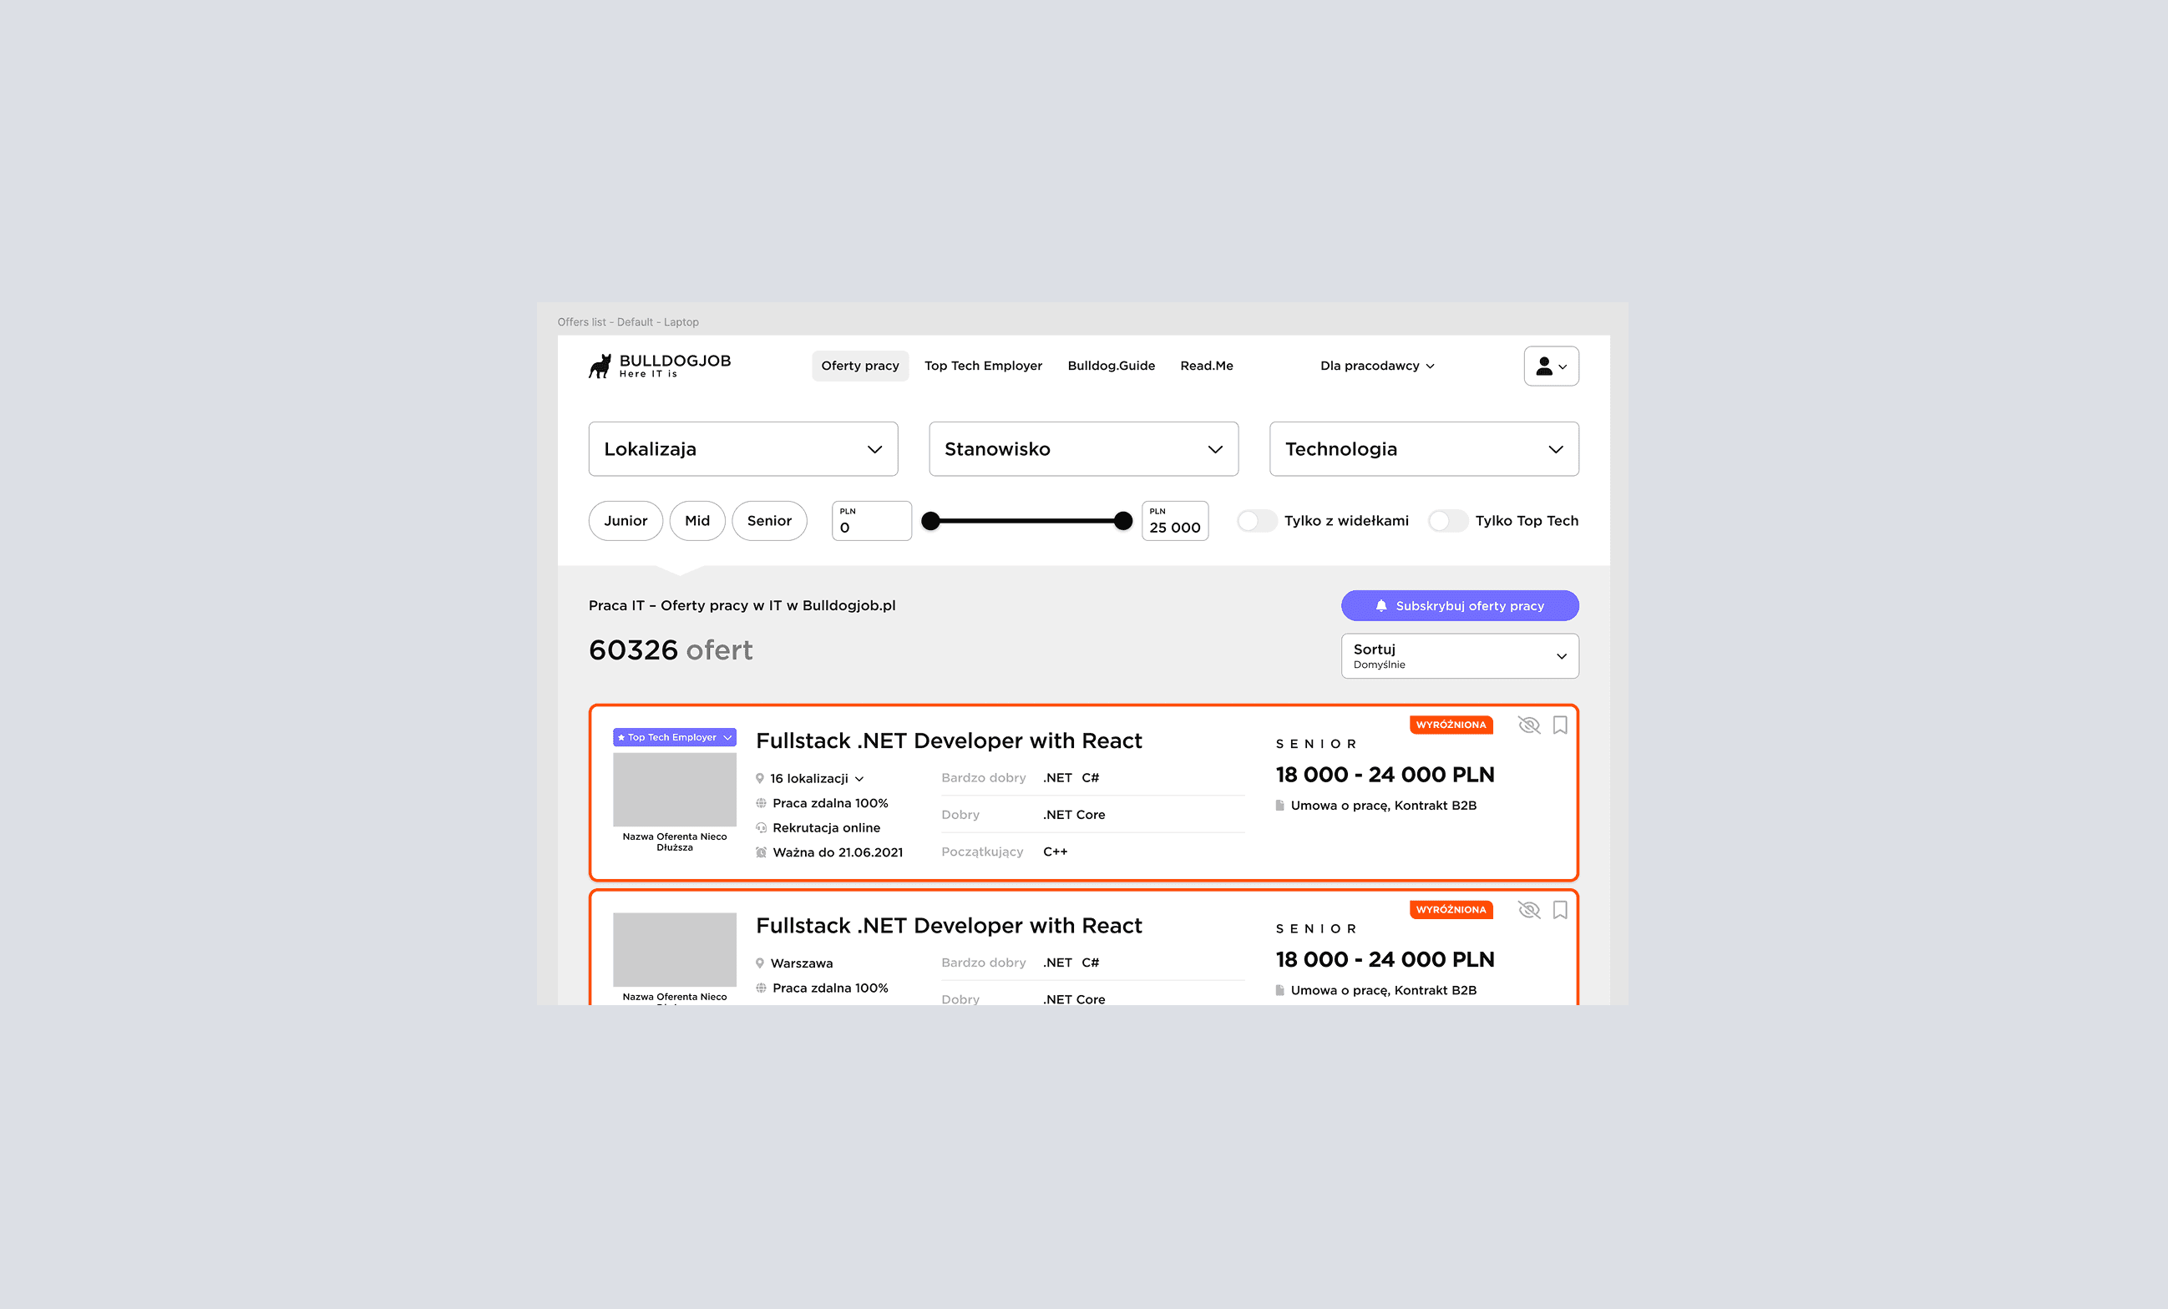Screen dimensions: 2168x1309
Task: Click the Bulldogjob dog logo
Action: click(600, 366)
